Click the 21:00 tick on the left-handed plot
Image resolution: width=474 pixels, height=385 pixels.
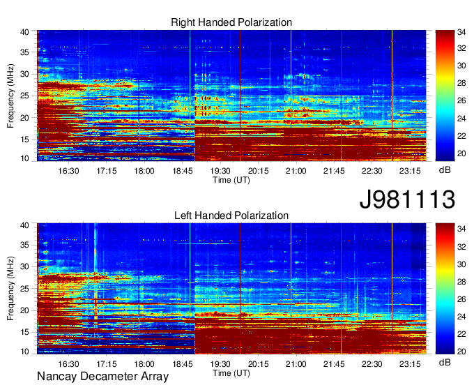point(296,364)
